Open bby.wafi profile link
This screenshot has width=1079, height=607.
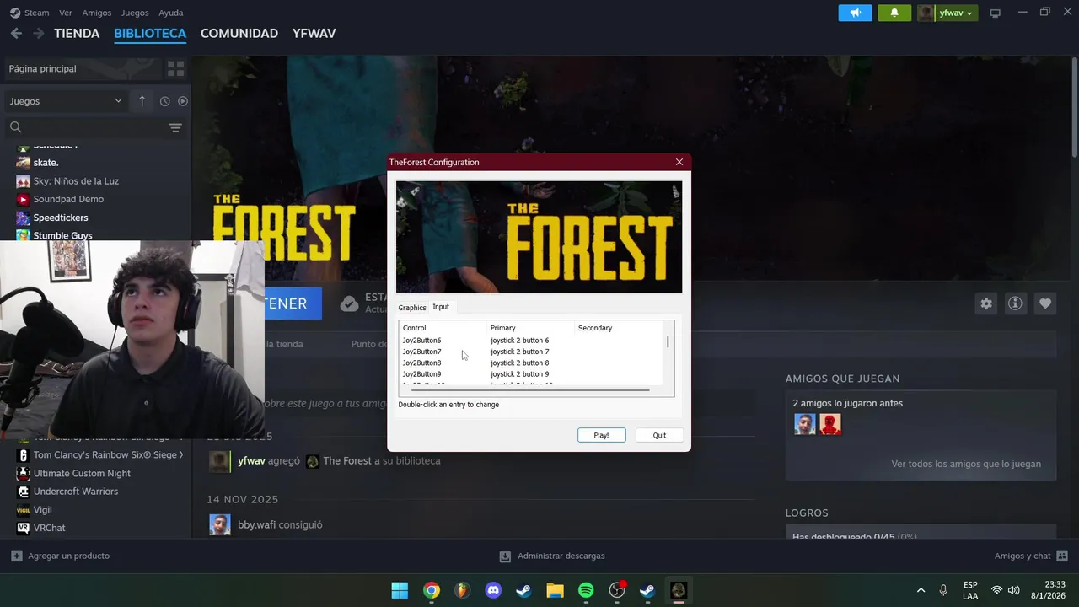256,524
